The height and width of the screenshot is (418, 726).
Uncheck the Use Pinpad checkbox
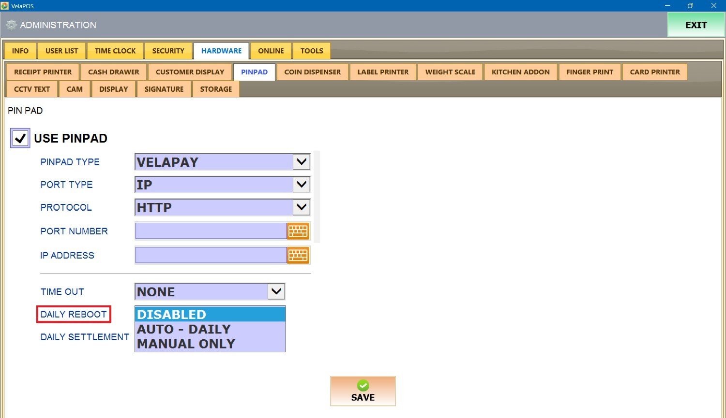(x=20, y=138)
